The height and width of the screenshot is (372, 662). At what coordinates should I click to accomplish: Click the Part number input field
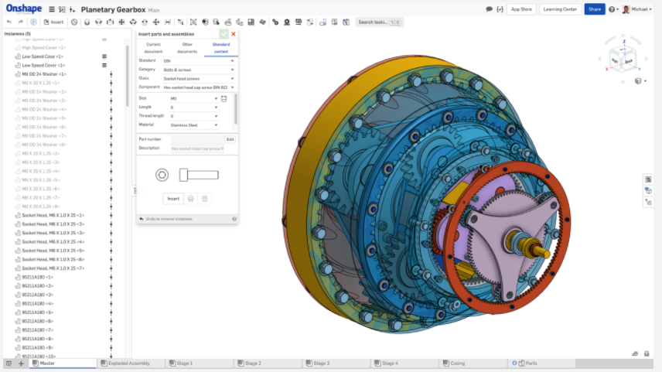196,139
